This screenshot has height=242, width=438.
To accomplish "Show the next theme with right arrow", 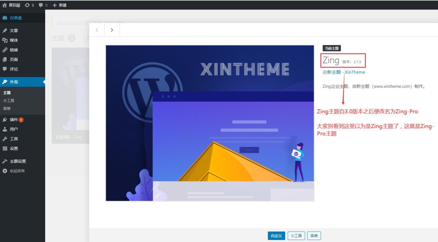I will pyautogui.click(x=112, y=30).
